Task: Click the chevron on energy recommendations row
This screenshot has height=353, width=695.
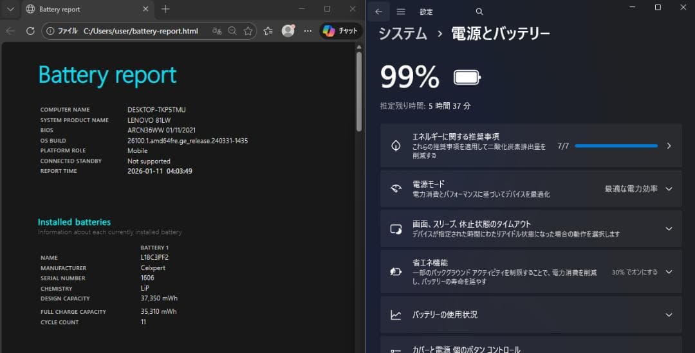Action: 669,146
